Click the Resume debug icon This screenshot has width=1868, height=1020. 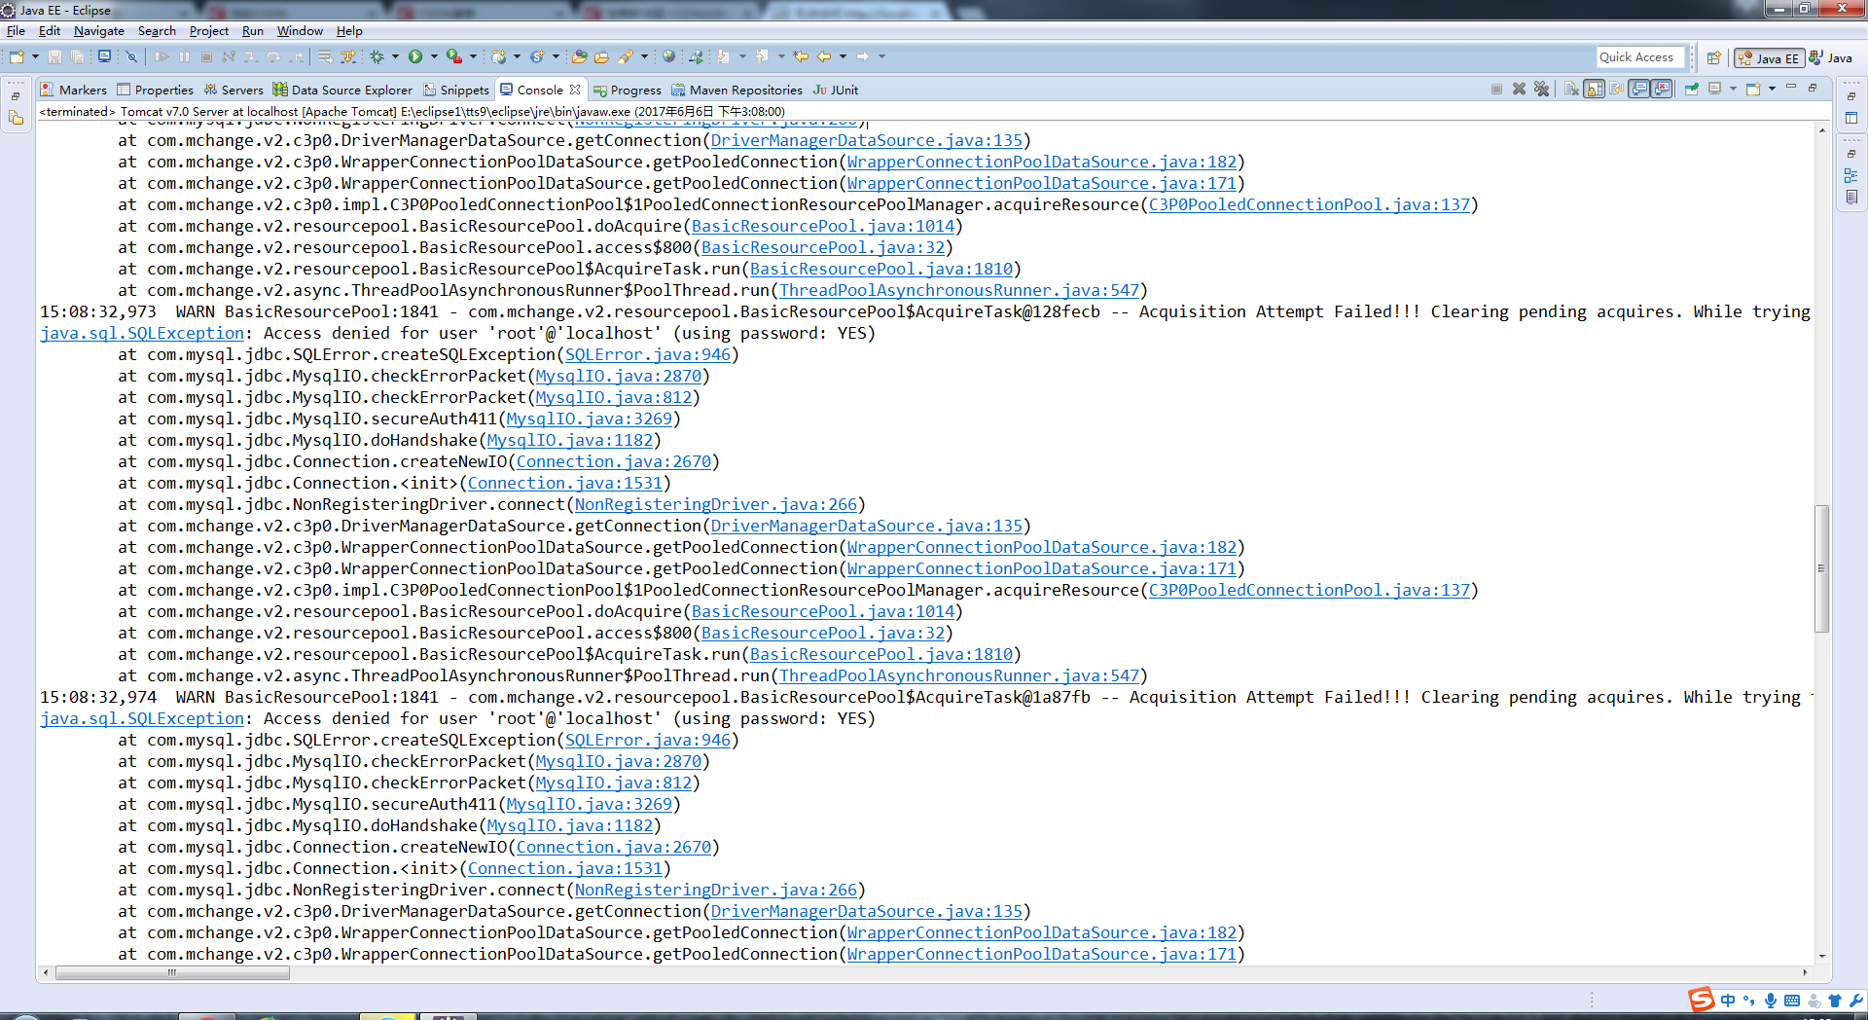[x=162, y=56]
